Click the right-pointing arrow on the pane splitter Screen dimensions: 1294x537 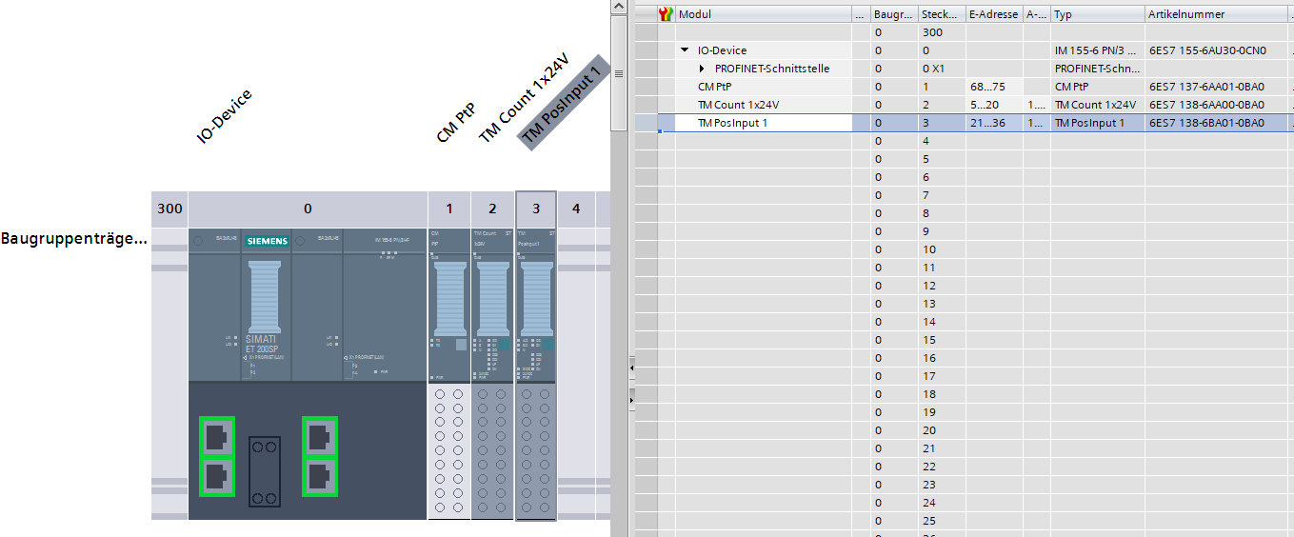coord(631,402)
